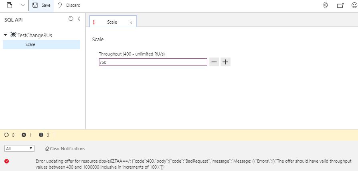Refresh the SQL API tree

(x=71, y=19)
